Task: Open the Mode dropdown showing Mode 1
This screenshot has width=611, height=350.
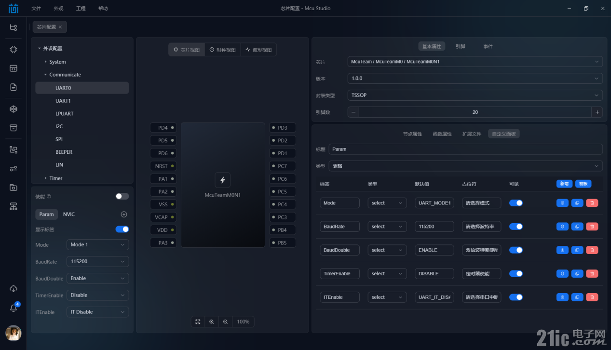Action: pos(98,245)
